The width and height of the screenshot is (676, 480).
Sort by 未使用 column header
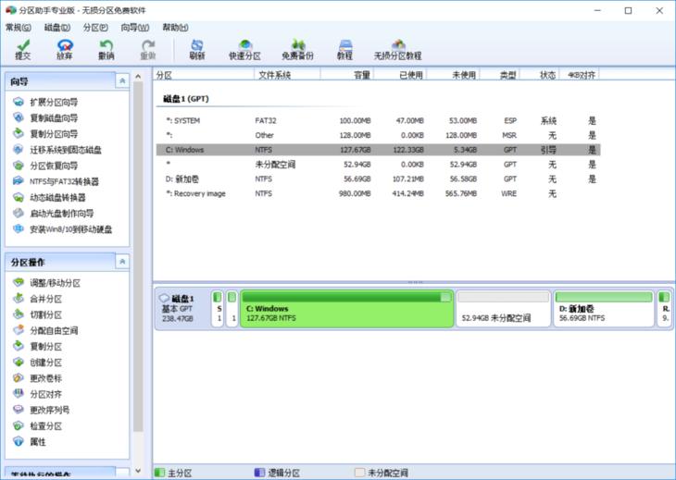[x=454, y=75]
